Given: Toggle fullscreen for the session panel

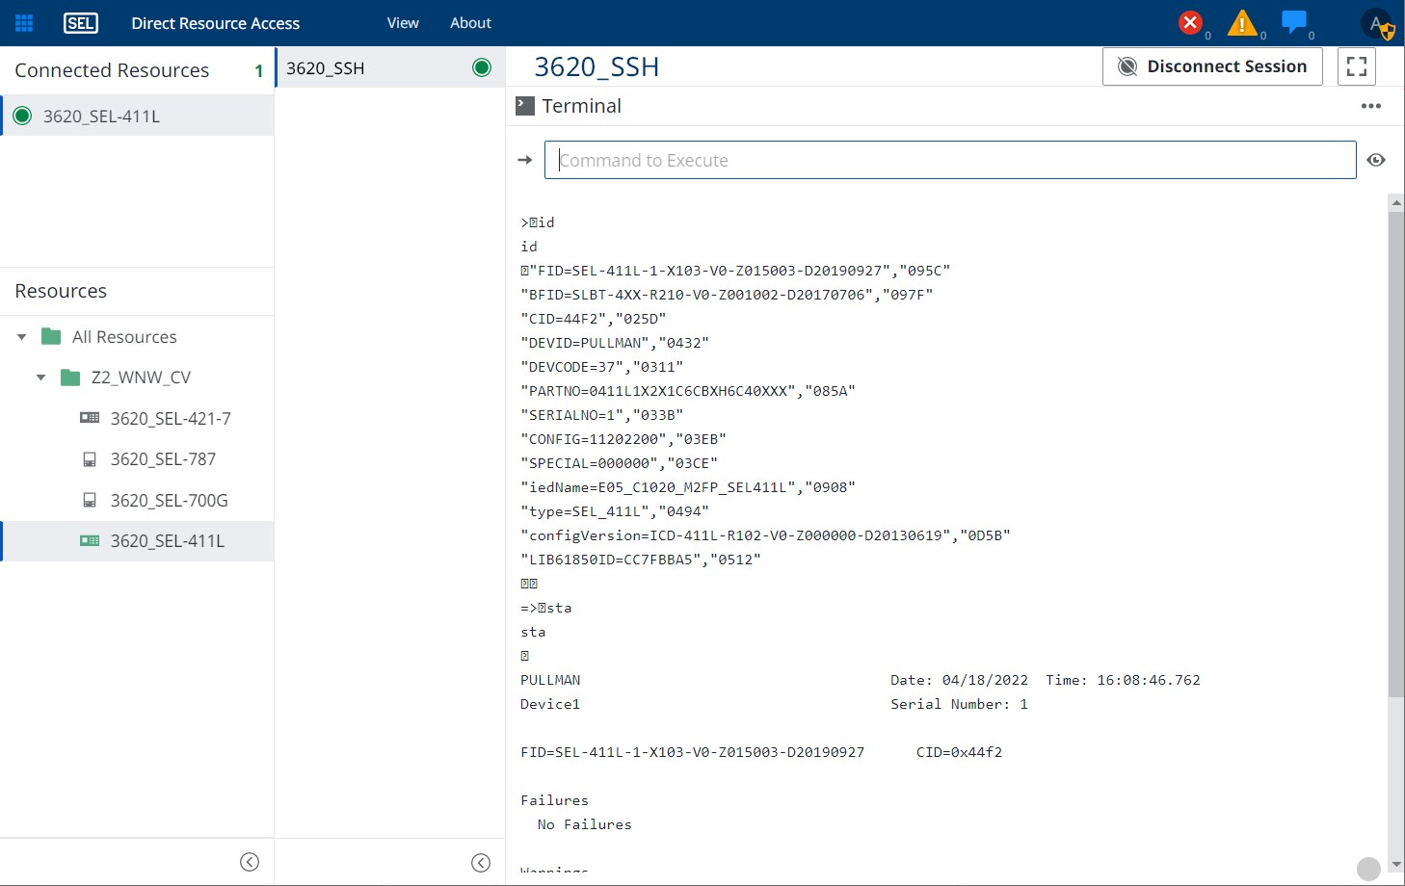Looking at the screenshot, I should pos(1357,66).
